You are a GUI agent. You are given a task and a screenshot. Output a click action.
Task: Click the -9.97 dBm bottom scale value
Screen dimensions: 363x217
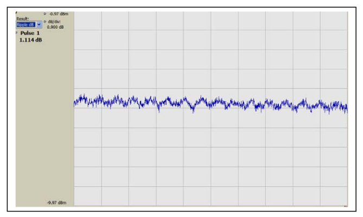pos(58,203)
